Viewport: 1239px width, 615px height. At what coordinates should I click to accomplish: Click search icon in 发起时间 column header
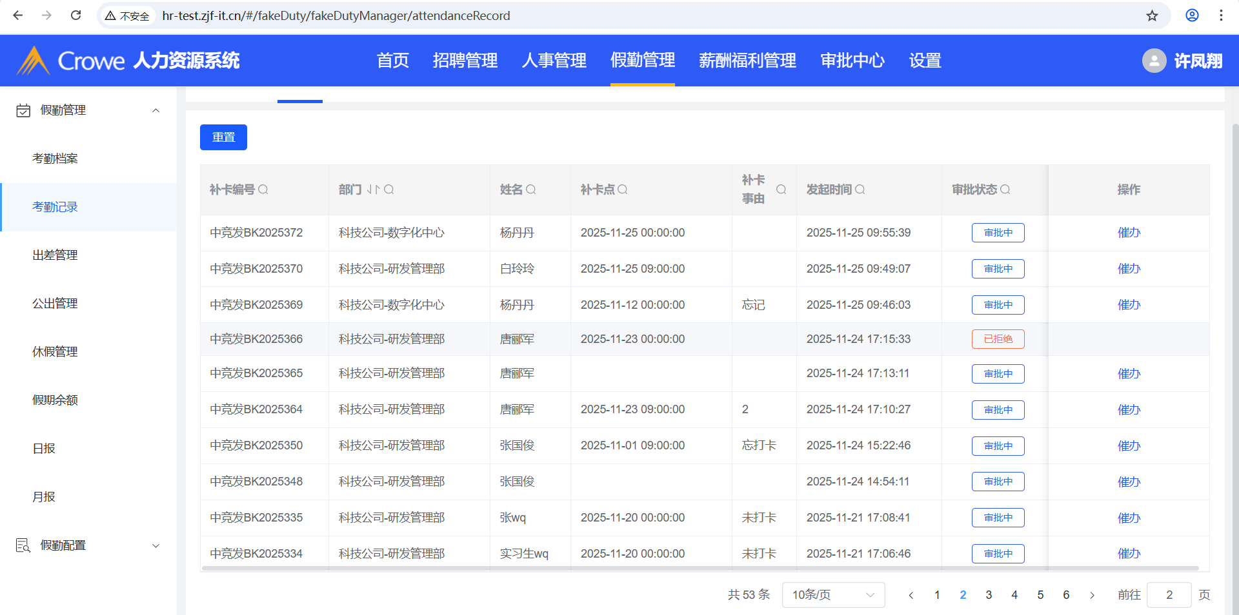(860, 190)
